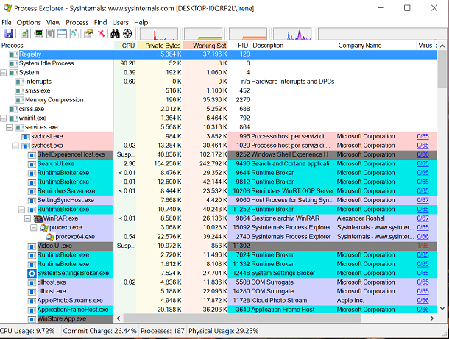449x339 pixels.
Task: Open VirusTotal link for procexp64.exe
Action: pyautogui.click(x=423, y=237)
